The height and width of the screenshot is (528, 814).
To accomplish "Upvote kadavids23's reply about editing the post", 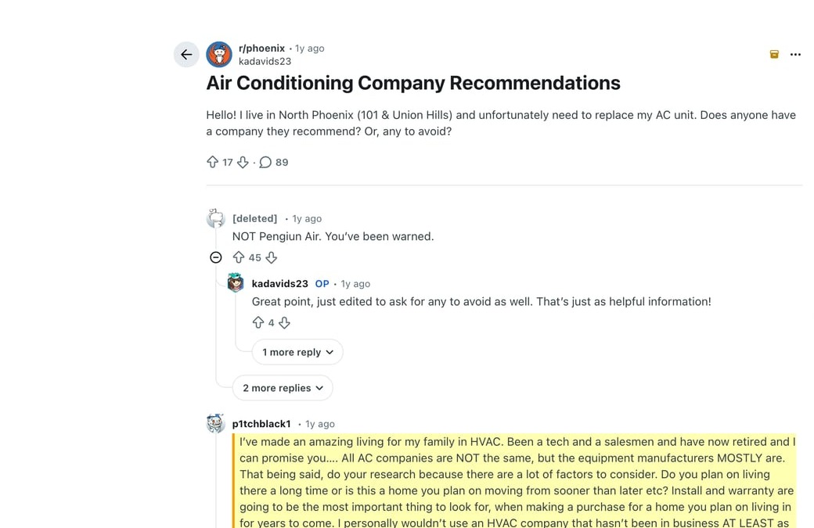I will [258, 321].
